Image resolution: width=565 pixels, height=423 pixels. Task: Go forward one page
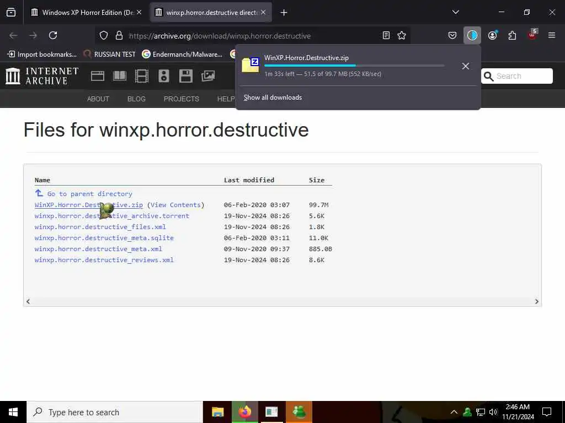33,35
